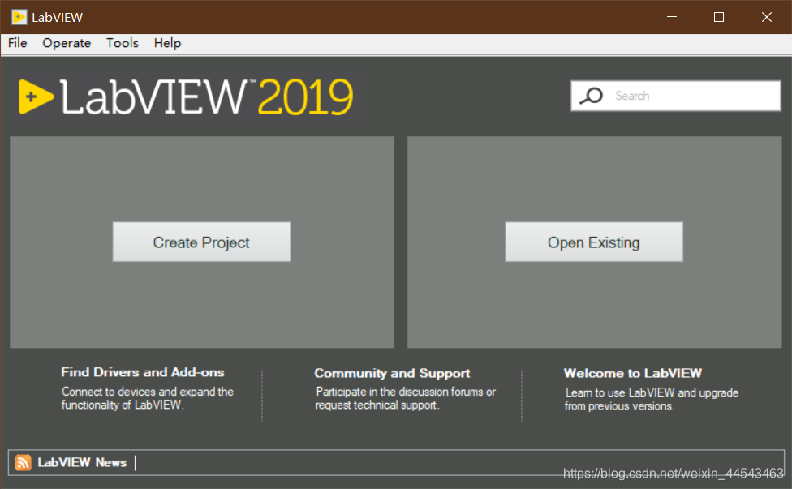
Task: Minimize the LabVIEW window
Action: pyautogui.click(x=672, y=17)
